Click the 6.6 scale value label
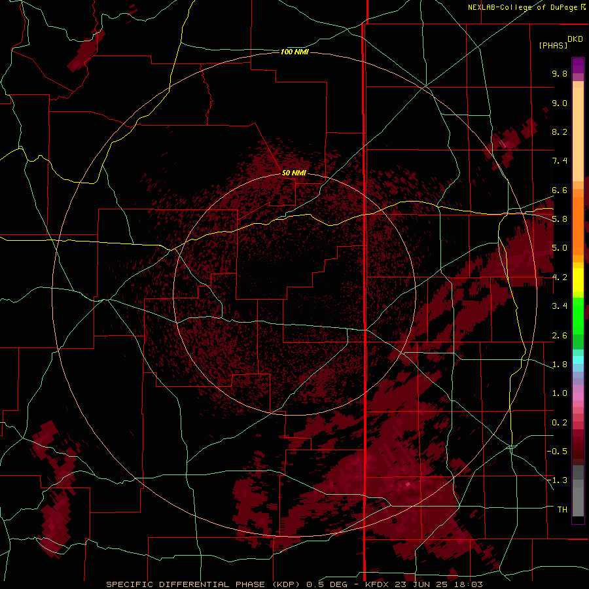589x589 pixels. coord(560,190)
